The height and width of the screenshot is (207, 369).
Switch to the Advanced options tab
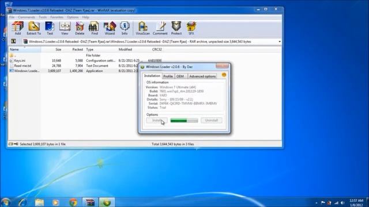coord(202,76)
